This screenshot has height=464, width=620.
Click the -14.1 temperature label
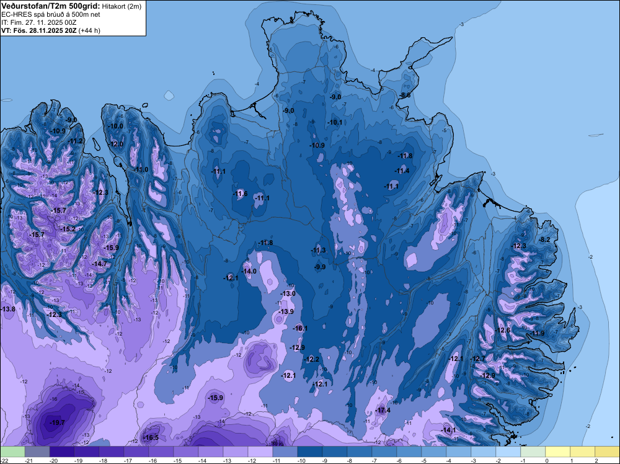(x=448, y=430)
